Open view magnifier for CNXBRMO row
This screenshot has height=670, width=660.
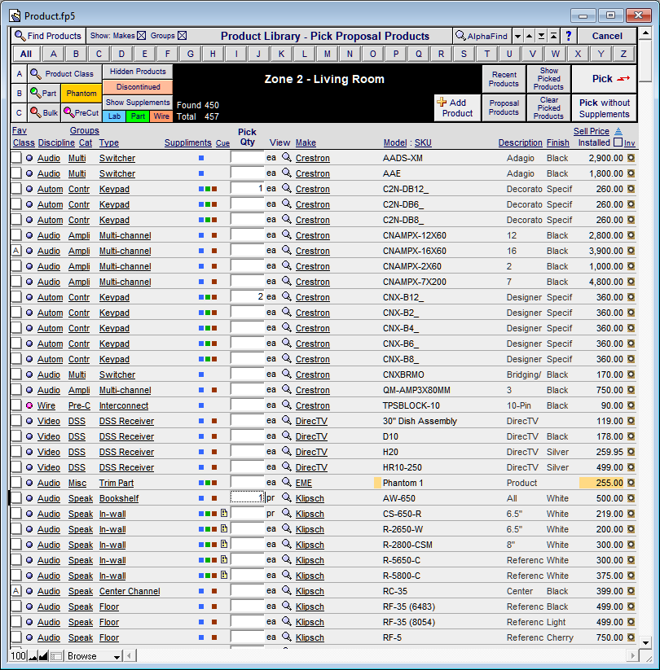[x=287, y=374]
